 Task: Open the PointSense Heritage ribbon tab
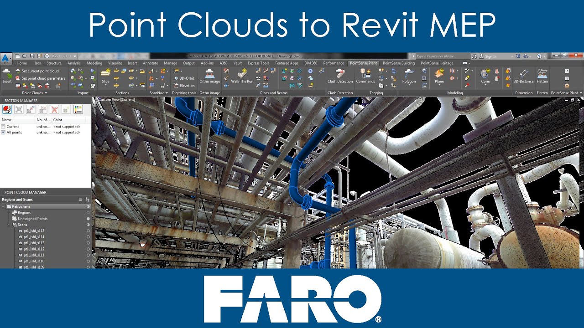(437, 63)
